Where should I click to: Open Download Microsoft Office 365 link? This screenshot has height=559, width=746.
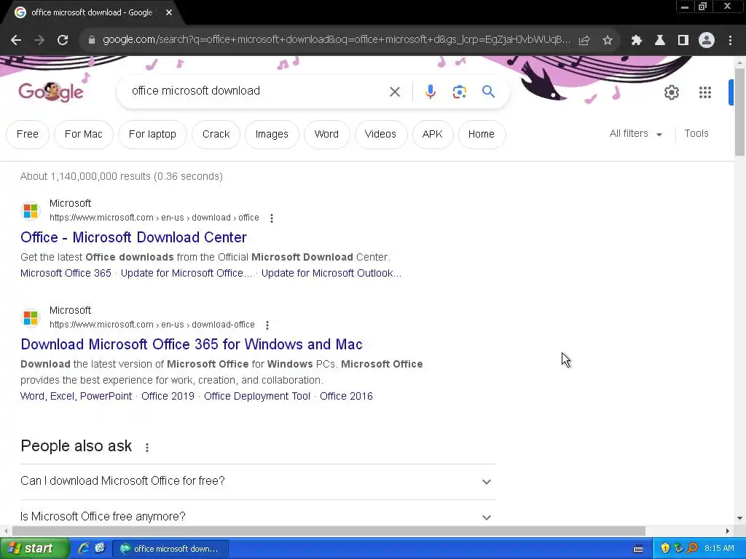click(192, 344)
